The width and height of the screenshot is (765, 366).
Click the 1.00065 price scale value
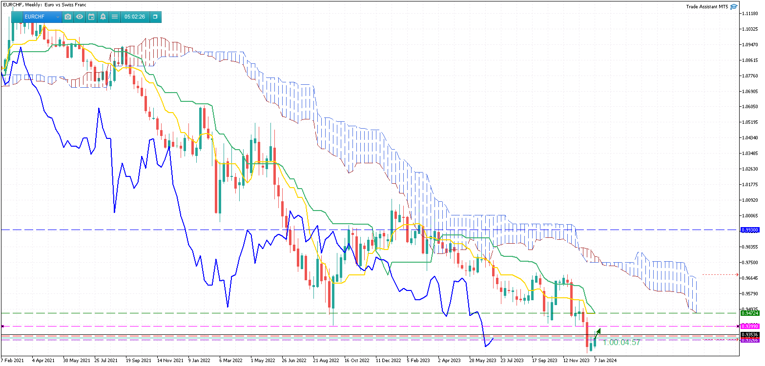750,215
